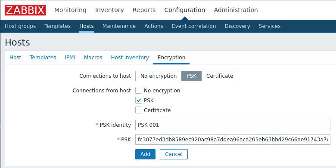This screenshot has height=168, width=336.
Task: Open the Administration menu
Action: (236, 10)
